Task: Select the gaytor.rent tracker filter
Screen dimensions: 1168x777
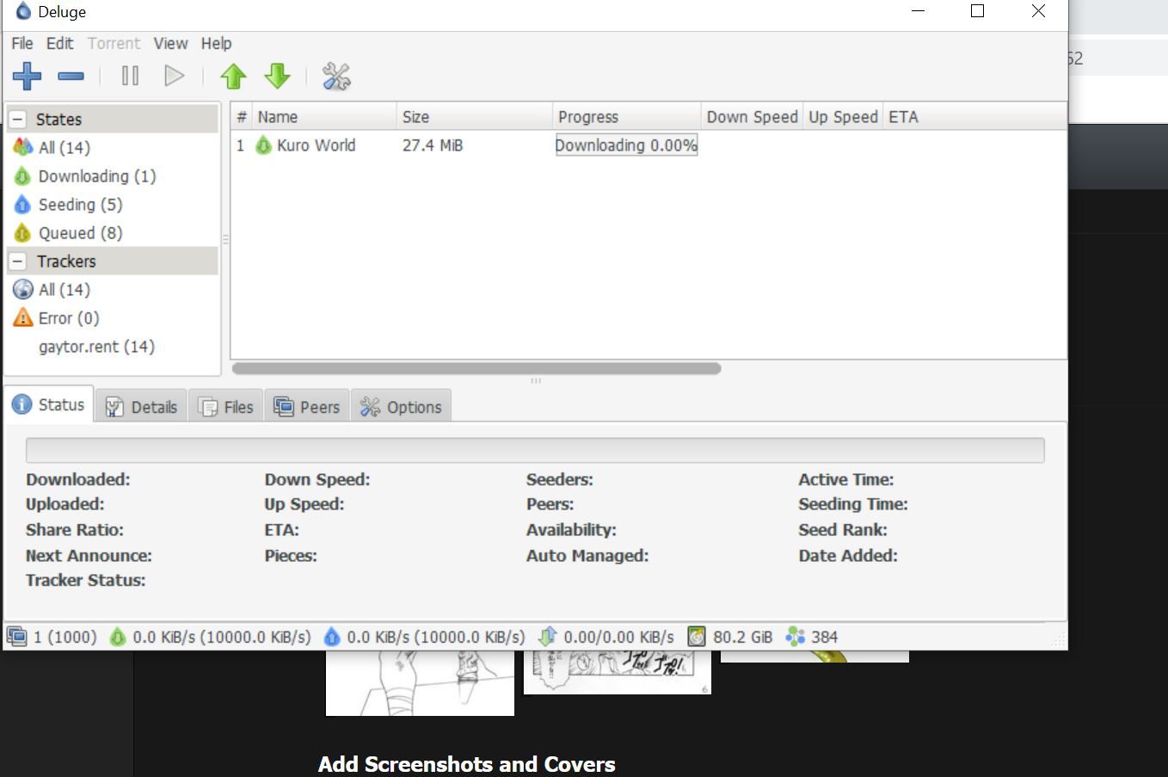Action: click(96, 347)
